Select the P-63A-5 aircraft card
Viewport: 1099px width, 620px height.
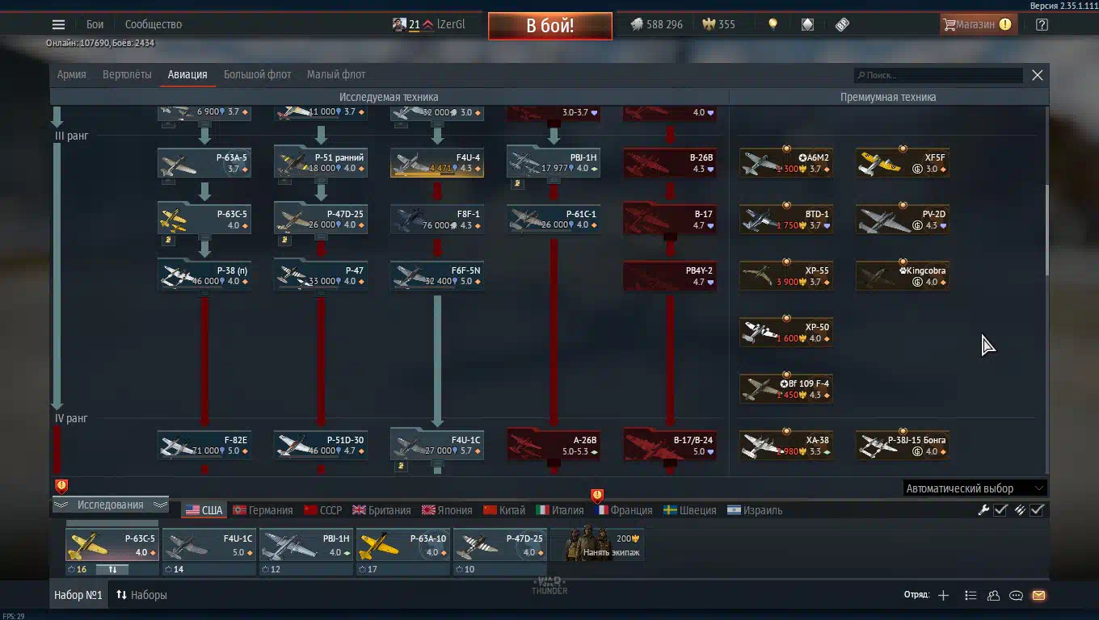[x=204, y=163]
